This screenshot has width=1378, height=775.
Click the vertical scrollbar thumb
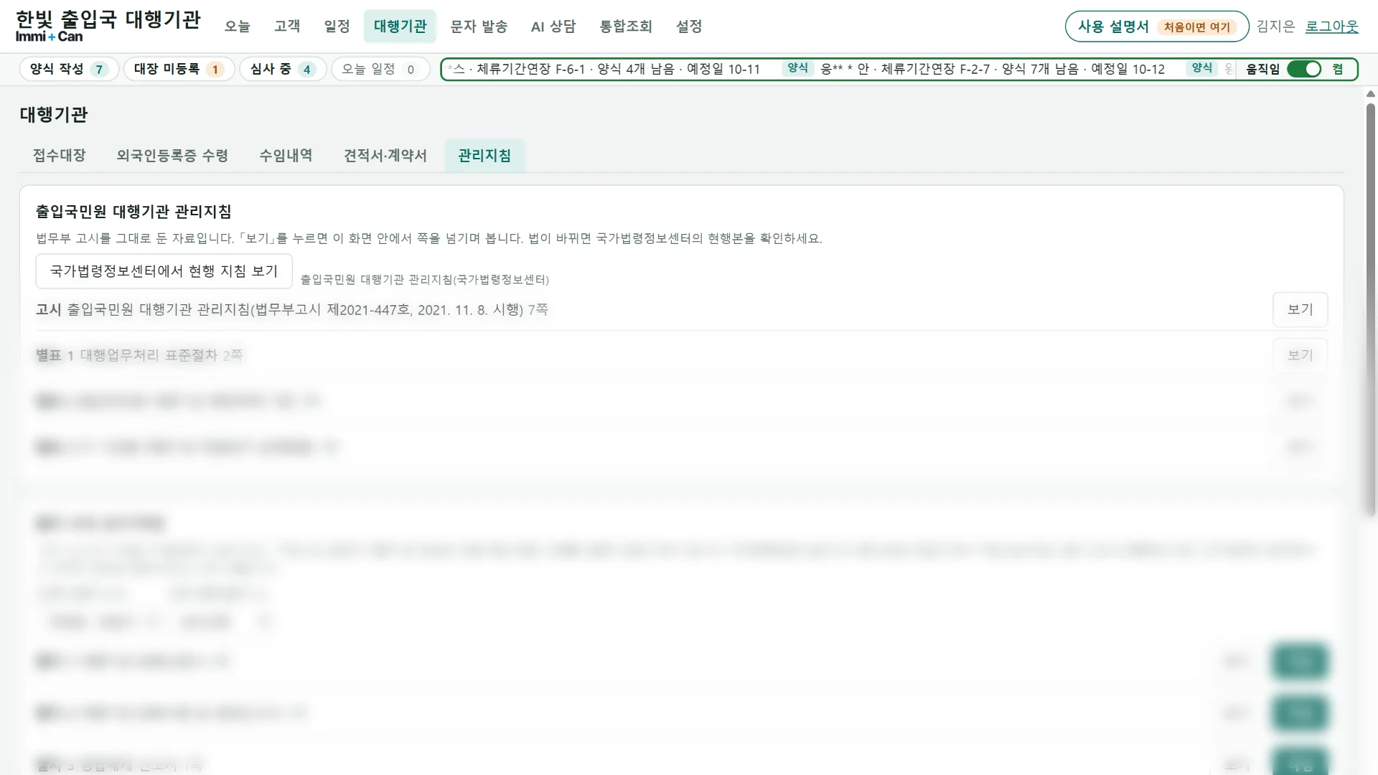point(1370,309)
